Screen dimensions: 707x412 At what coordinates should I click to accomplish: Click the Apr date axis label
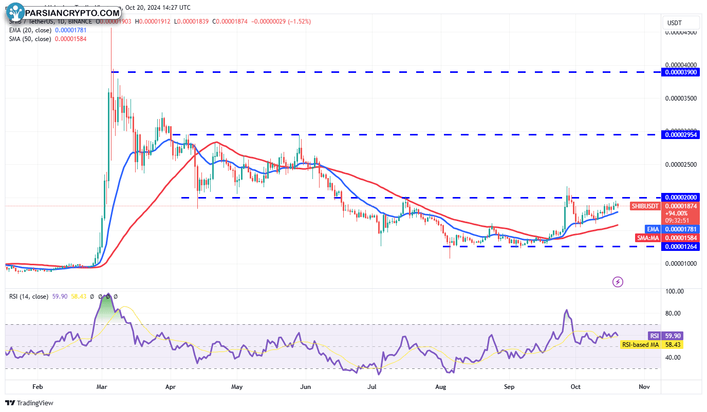coord(171,386)
